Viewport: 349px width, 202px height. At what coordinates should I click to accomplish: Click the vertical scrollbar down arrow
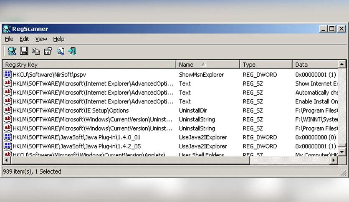(x=342, y=152)
